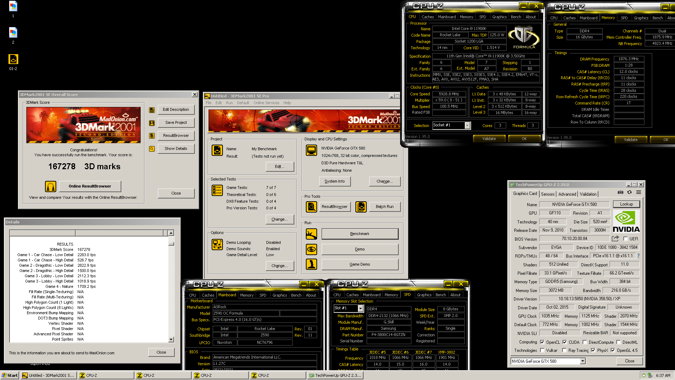Open TechPowerUp GPU-Z taskbar item
The height and width of the screenshot is (380, 675).
tap(335, 375)
